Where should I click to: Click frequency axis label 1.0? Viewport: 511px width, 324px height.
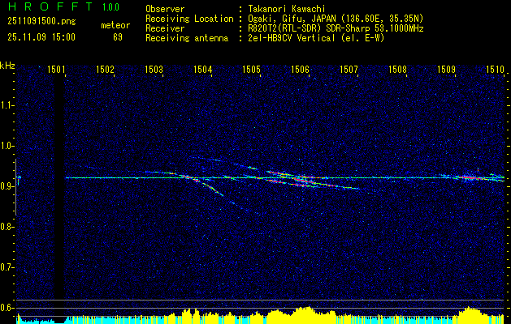pos(6,146)
